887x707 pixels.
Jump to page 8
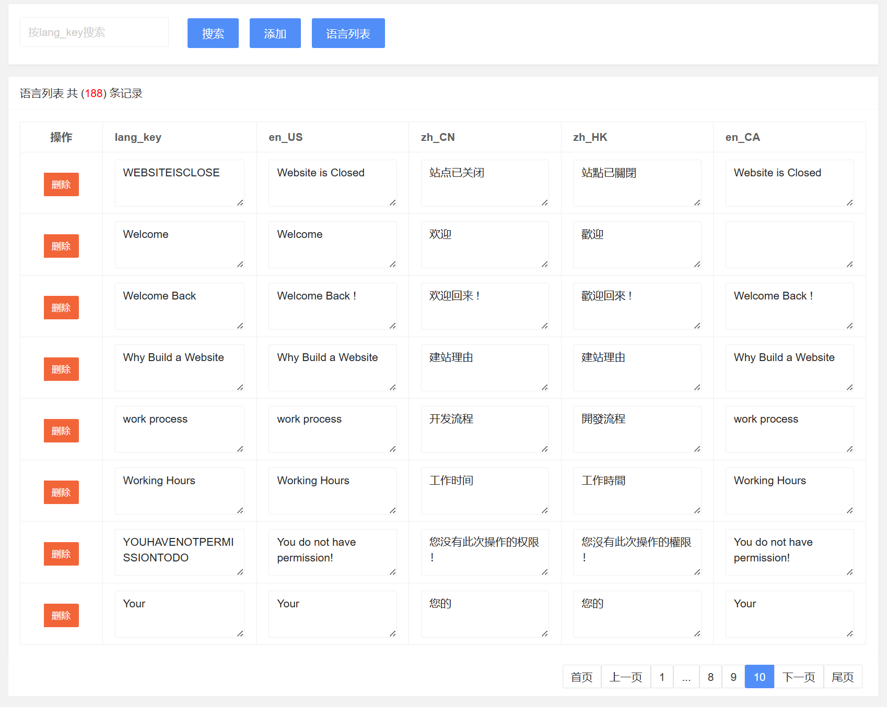(710, 677)
